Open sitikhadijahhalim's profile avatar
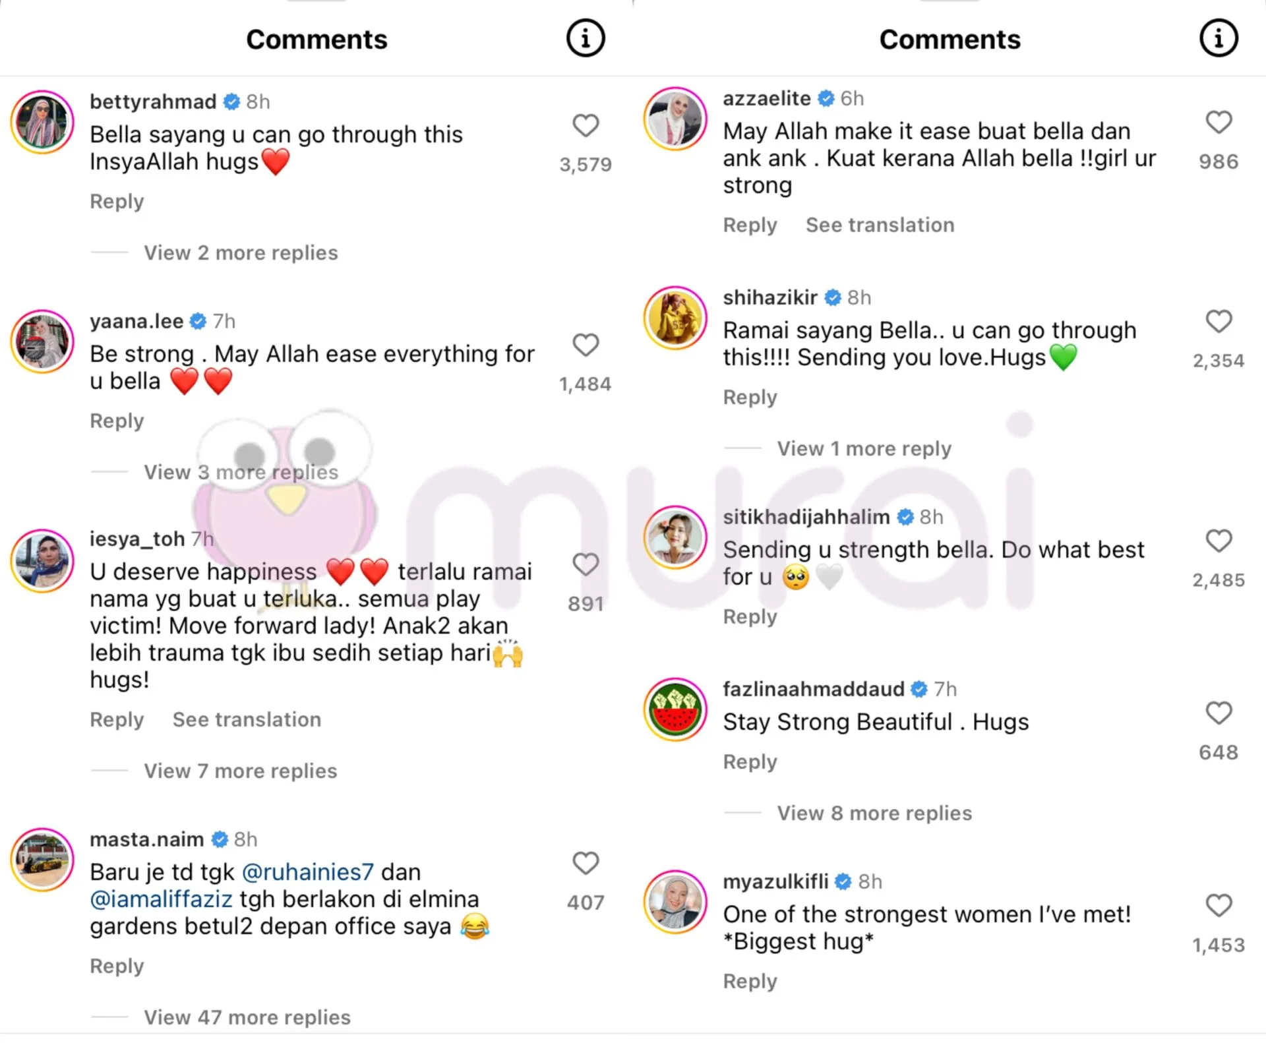 pos(675,537)
